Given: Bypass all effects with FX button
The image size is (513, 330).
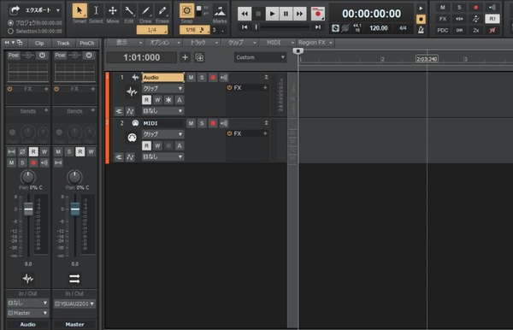Looking at the screenshot, I should 442,19.
